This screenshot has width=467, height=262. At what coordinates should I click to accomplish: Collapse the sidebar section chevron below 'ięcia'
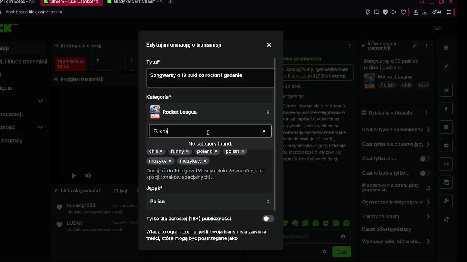click(40, 101)
